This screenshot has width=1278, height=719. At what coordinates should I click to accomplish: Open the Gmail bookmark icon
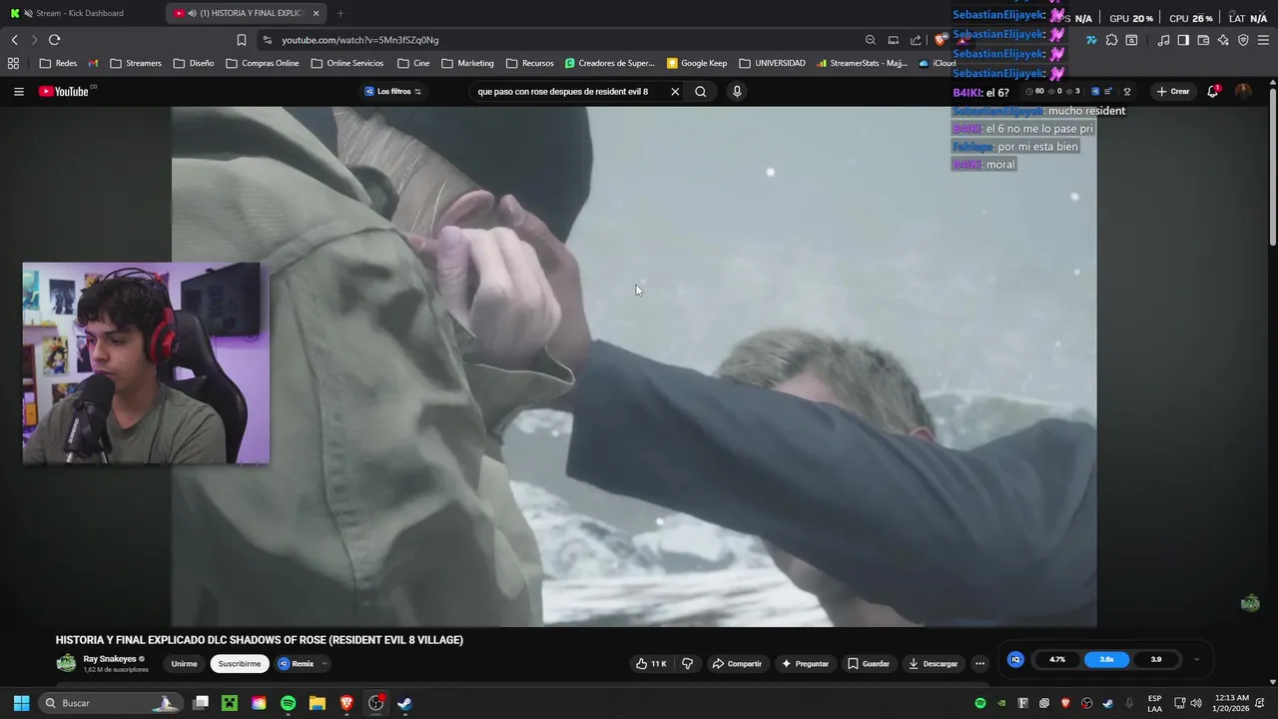[93, 63]
